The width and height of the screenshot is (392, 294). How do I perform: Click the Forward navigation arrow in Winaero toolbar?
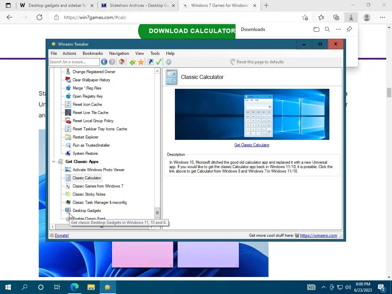click(x=112, y=62)
